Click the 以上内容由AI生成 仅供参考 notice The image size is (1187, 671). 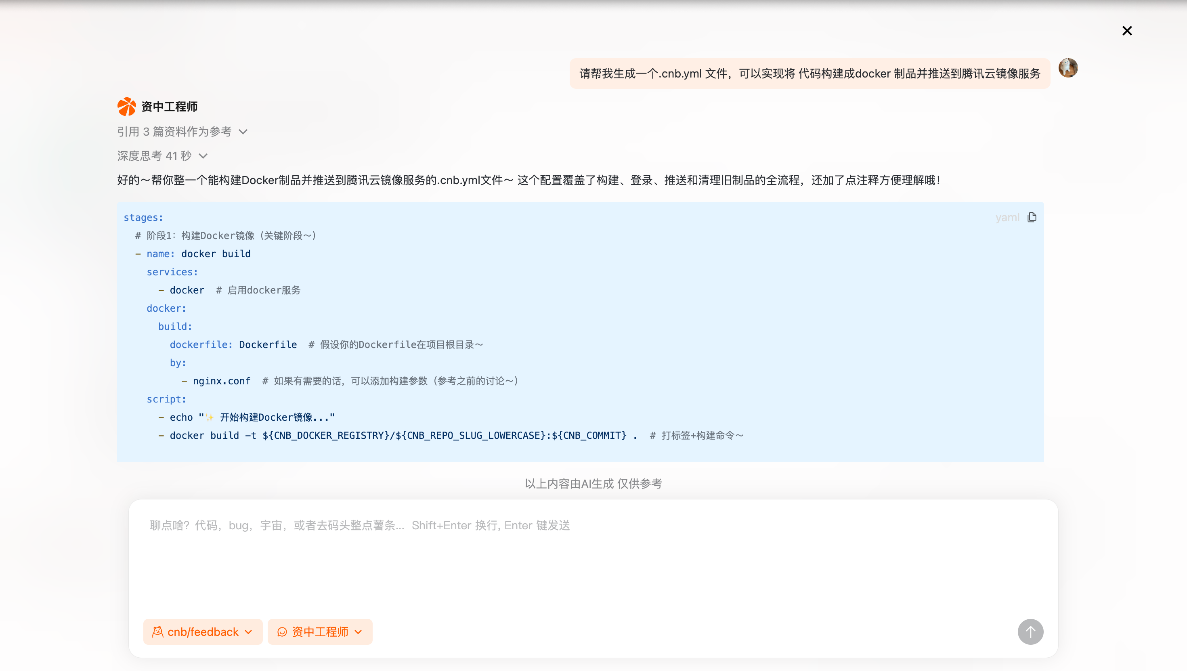tap(593, 483)
